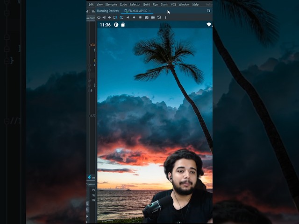
Task: Open the emulator toolbar more options menu
Action: 165,17
